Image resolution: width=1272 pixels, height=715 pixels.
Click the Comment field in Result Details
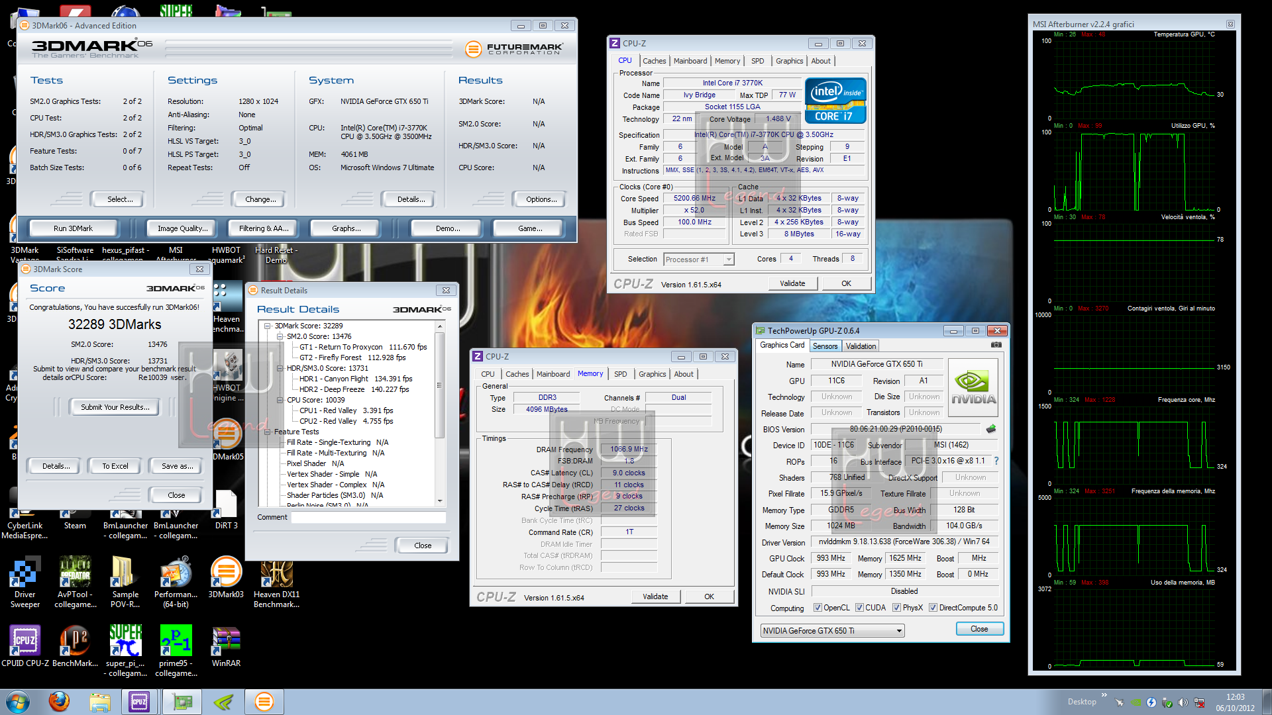coord(368,517)
